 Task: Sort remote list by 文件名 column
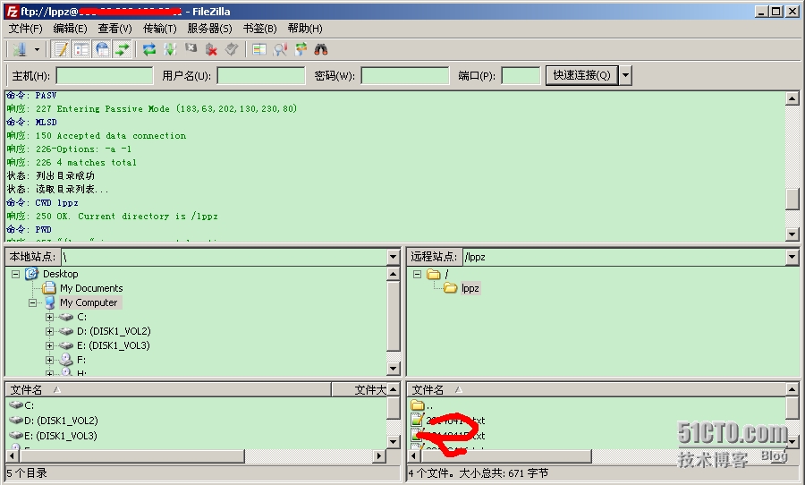[597, 390]
